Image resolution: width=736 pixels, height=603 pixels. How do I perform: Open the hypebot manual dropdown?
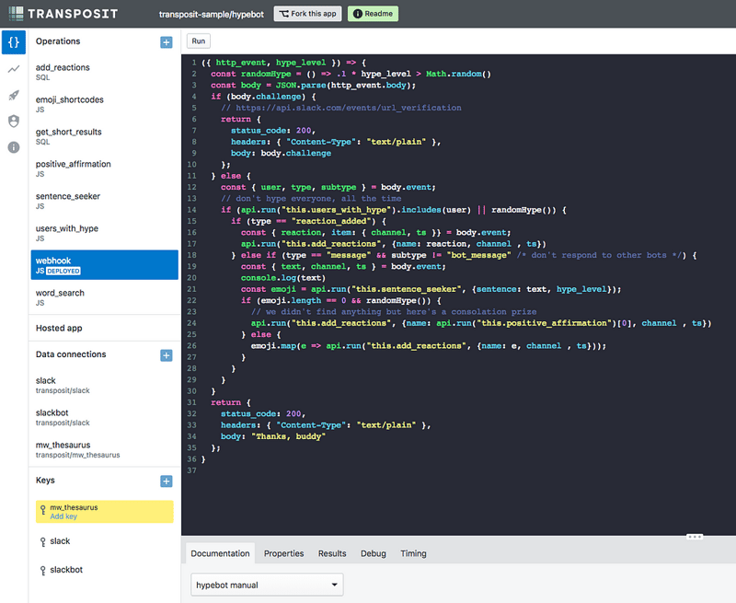[267, 585]
